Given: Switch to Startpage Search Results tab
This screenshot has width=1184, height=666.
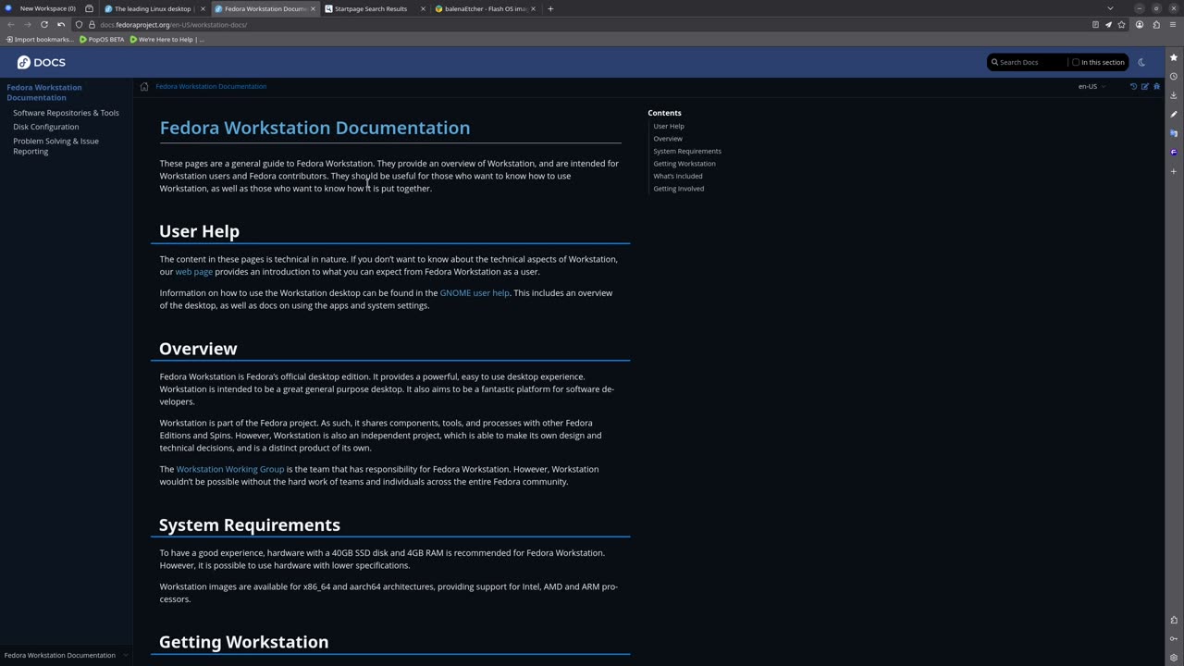Looking at the screenshot, I should 375,8.
